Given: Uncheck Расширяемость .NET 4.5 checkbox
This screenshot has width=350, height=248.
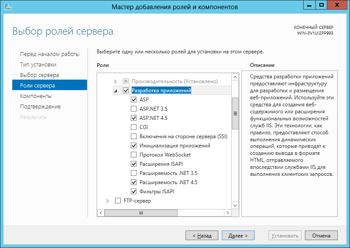Looking at the screenshot, I should point(133,182).
